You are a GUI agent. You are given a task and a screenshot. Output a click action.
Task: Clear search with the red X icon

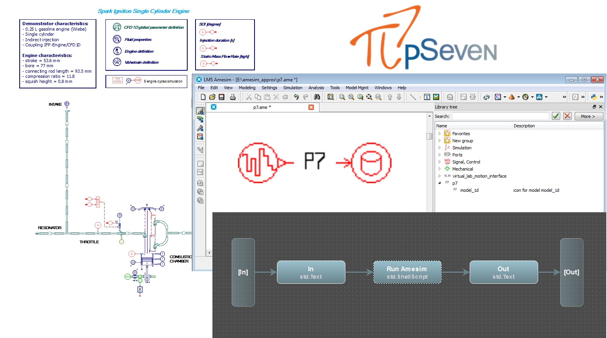pos(567,116)
